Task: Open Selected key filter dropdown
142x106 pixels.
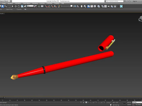Action: click(x=137, y=102)
